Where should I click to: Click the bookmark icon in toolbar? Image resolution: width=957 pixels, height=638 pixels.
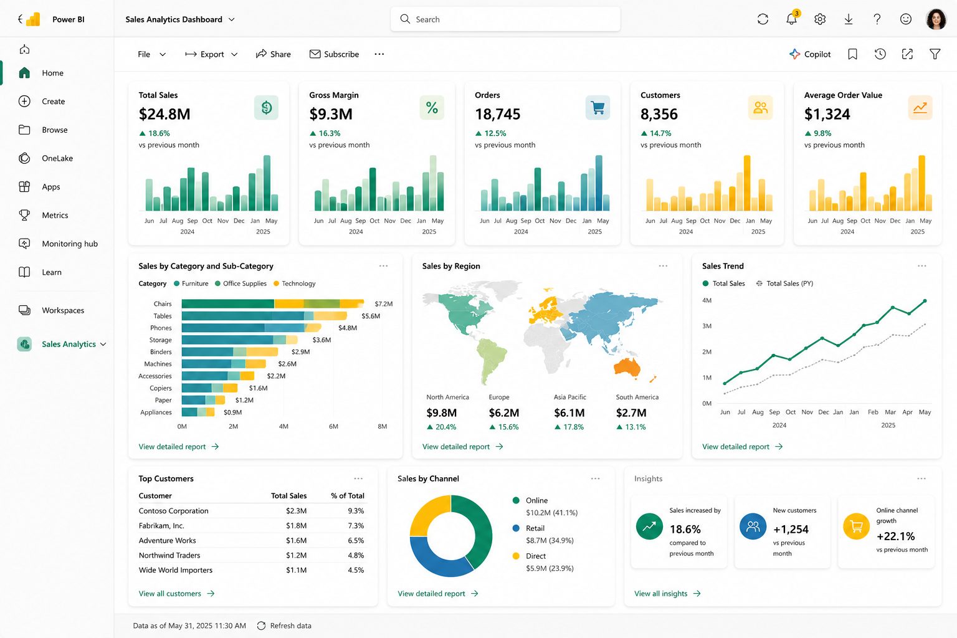coord(852,54)
